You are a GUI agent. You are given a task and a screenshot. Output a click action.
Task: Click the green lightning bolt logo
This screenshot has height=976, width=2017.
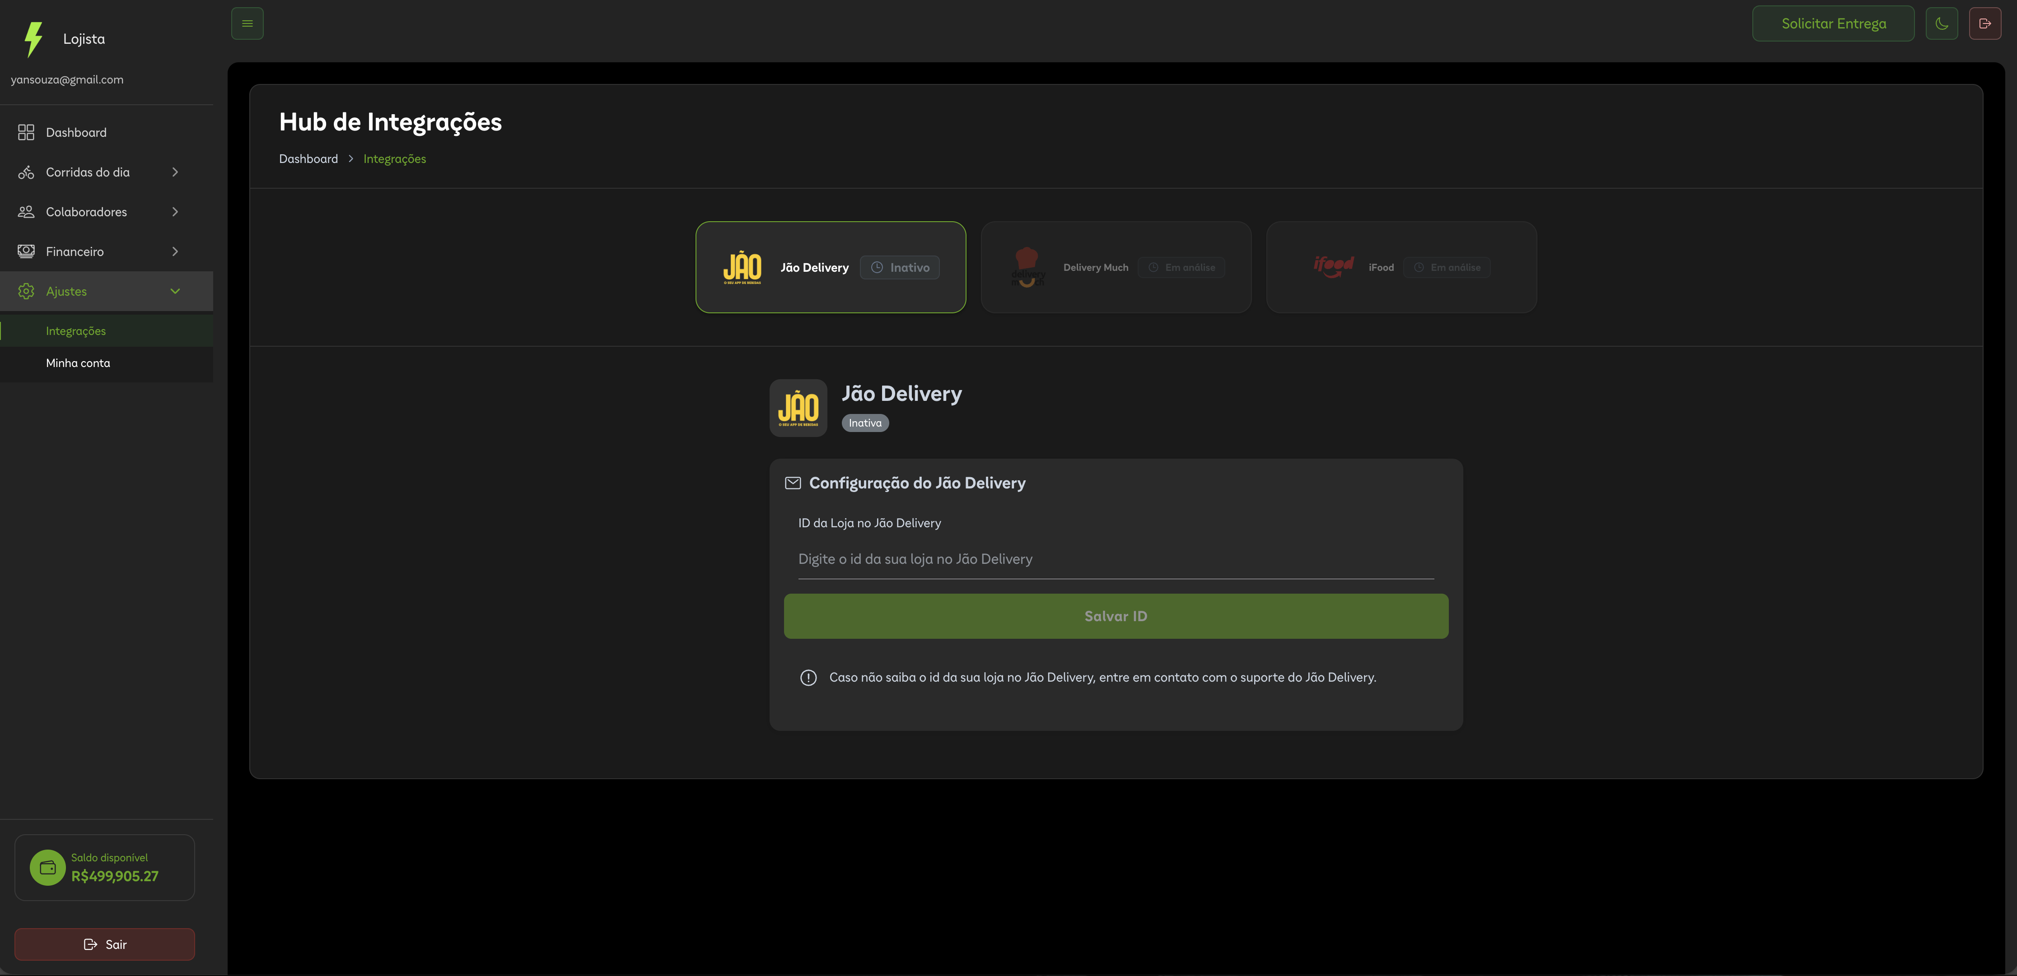pyautogui.click(x=33, y=39)
